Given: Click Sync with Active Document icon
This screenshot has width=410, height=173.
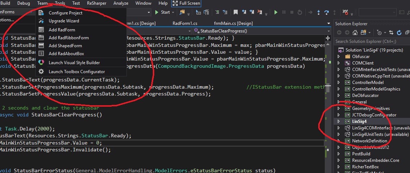Looking at the screenshot, I should [x=391, y=32].
